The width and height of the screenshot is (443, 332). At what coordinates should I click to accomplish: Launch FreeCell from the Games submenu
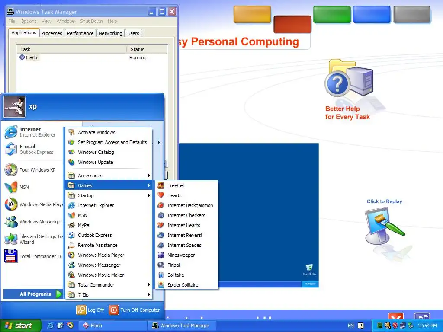(186, 185)
